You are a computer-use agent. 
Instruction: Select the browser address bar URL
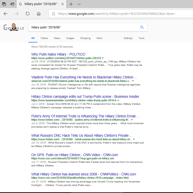click(117, 14)
